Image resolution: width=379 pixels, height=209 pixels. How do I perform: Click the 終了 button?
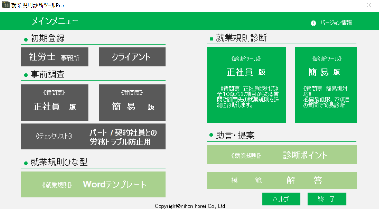tap(327, 199)
